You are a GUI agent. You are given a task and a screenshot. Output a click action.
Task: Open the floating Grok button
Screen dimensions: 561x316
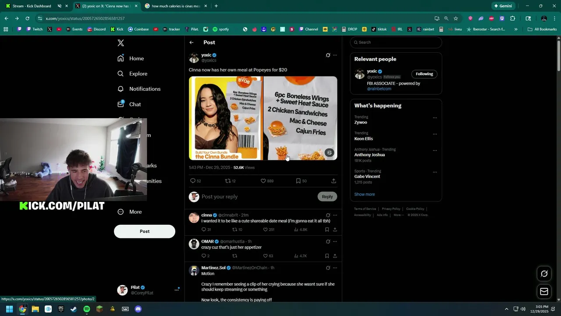click(x=544, y=274)
